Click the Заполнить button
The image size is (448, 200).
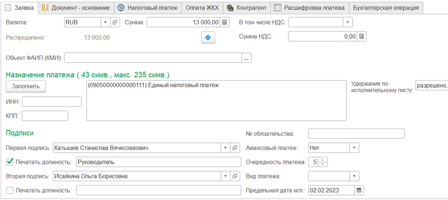(26, 87)
